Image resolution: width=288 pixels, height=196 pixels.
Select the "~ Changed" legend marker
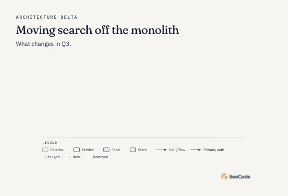pos(51,157)
